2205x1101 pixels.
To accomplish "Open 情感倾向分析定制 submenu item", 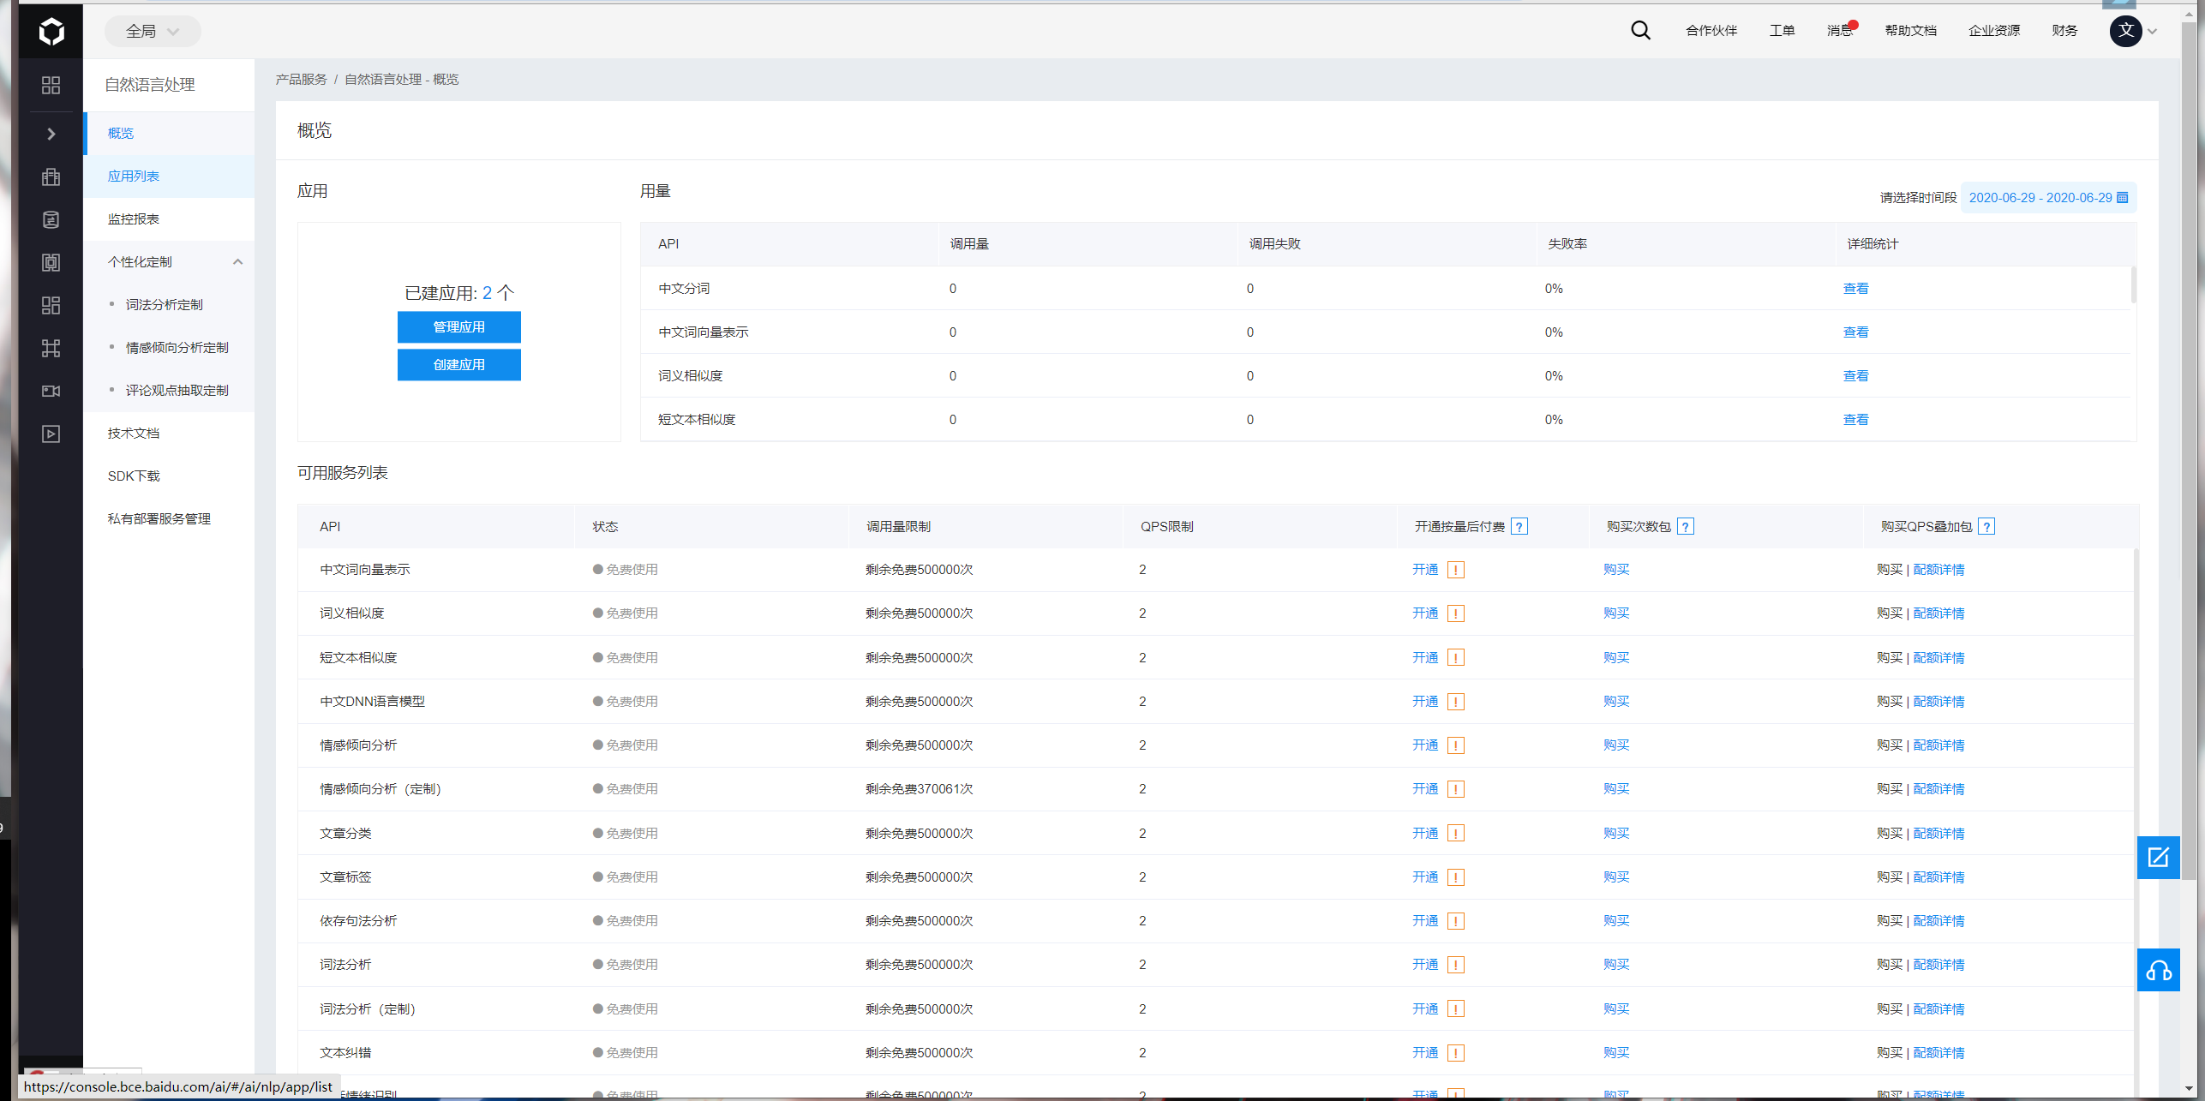I will (x=177, y=348).
